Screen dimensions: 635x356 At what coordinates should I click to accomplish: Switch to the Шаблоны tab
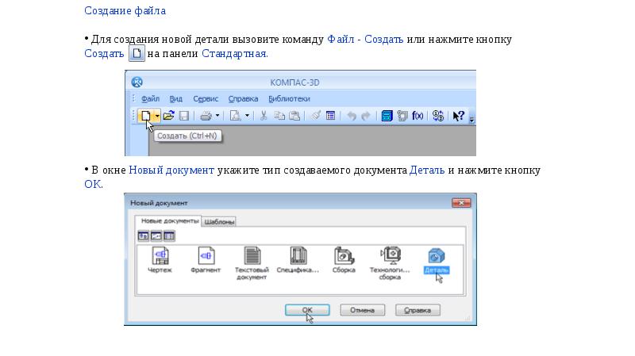(x=220, y=222)
